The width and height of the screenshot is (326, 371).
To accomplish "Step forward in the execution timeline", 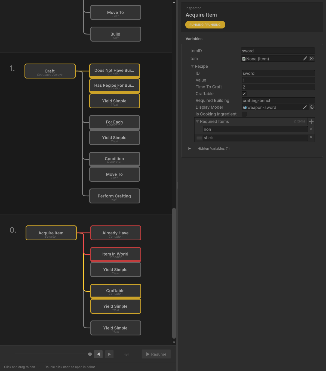I will click(109, 354).
